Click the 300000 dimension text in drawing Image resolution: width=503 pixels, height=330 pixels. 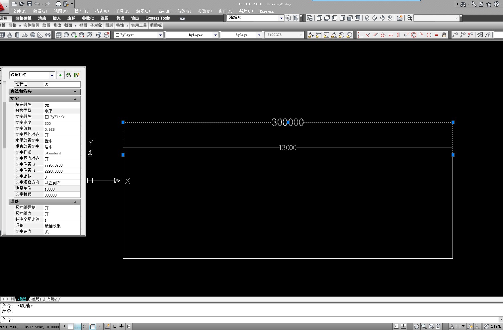(288, 123)
